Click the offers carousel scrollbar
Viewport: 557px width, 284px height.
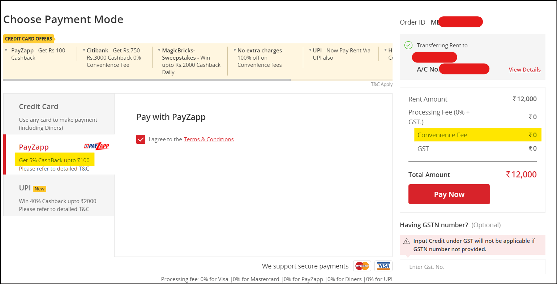point(147,79)
